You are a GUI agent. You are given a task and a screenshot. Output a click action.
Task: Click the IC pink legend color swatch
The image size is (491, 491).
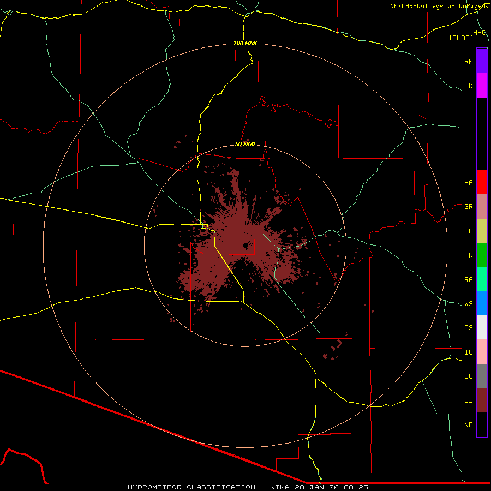pyautogui.click(x=482, y=352)
